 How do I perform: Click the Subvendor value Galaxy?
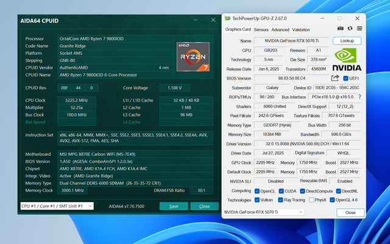(x=272, y=88)
